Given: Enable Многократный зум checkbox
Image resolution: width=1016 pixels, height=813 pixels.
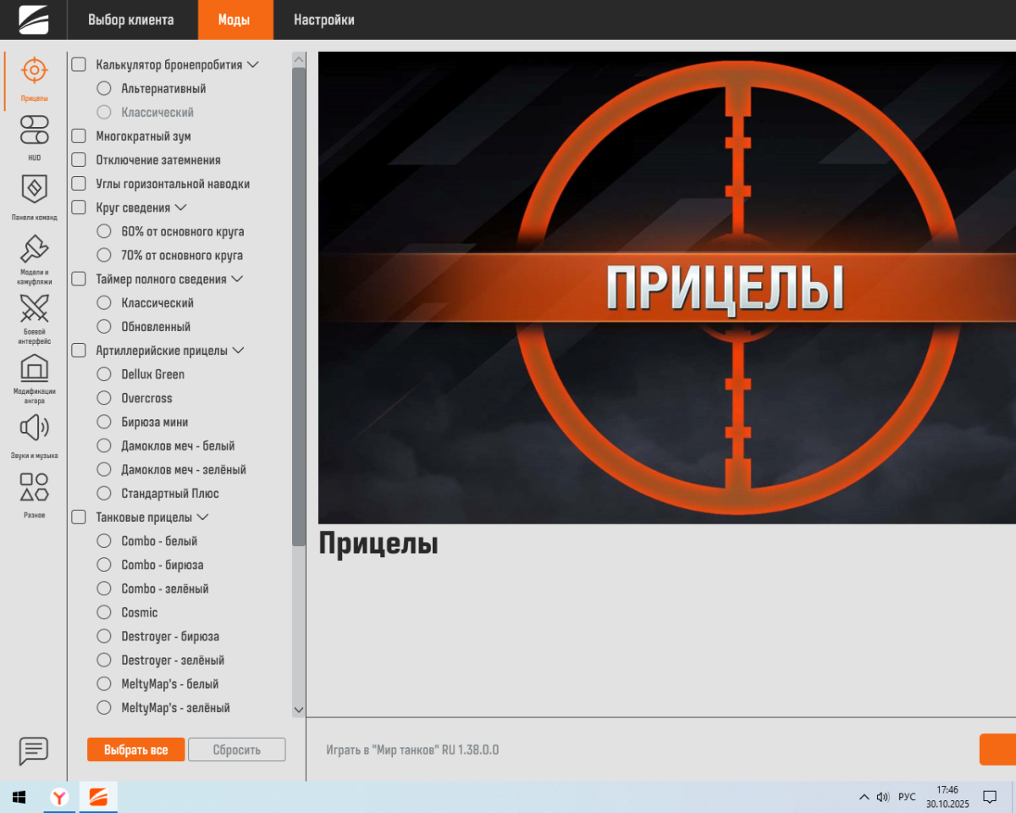Looking at the screenshot, I should pos(79,135).
